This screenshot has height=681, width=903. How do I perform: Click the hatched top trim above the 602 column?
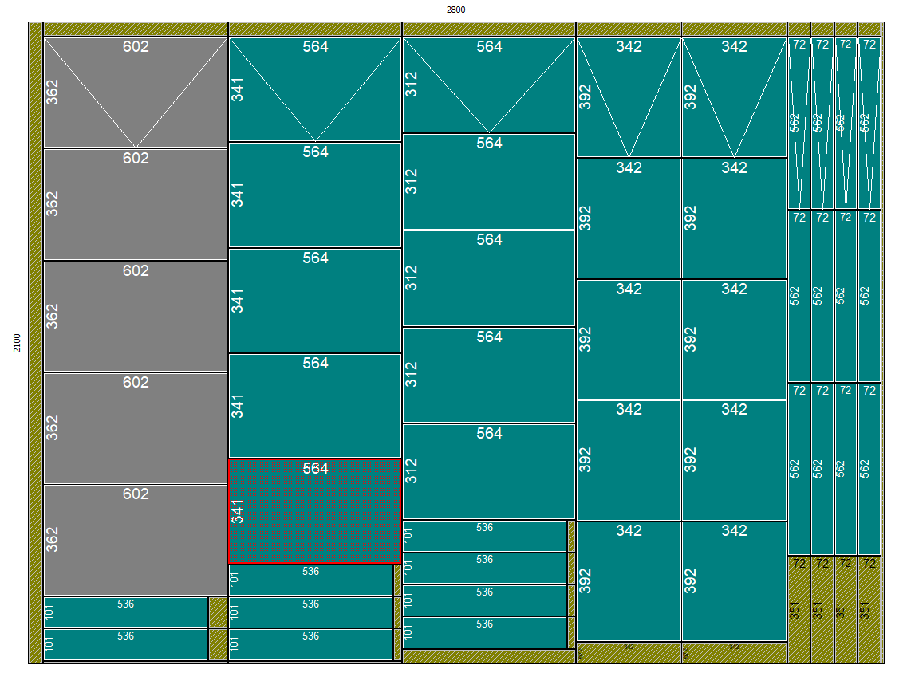tap(136, 29)
